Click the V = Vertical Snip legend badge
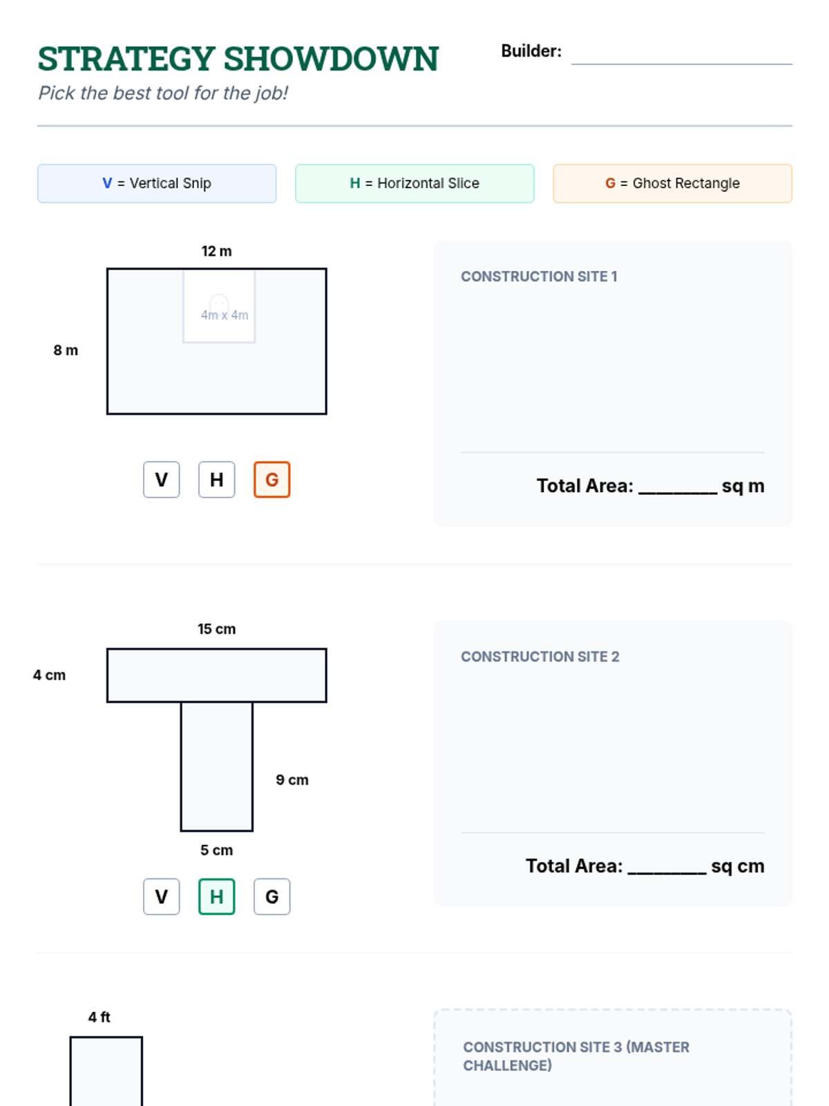This screenshot has width=829, height=1106. click(x=157, y=183)
